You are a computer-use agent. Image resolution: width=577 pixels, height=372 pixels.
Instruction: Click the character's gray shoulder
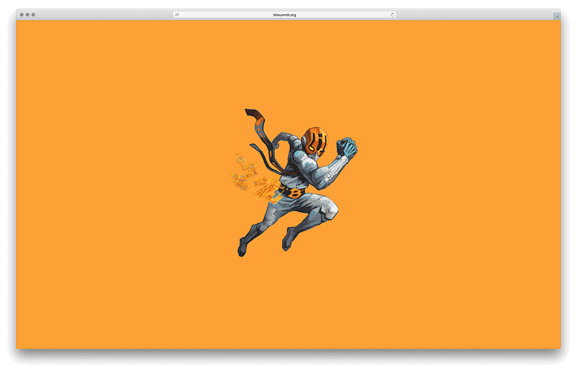(295, 147)
